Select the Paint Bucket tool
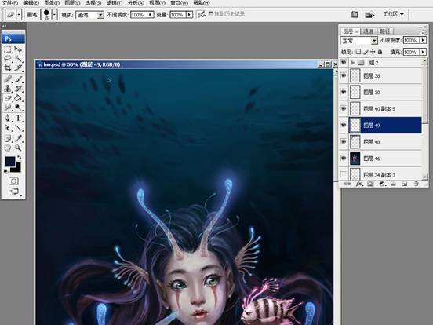The width and height of the screenshot is (433, 325). point(18,98)
